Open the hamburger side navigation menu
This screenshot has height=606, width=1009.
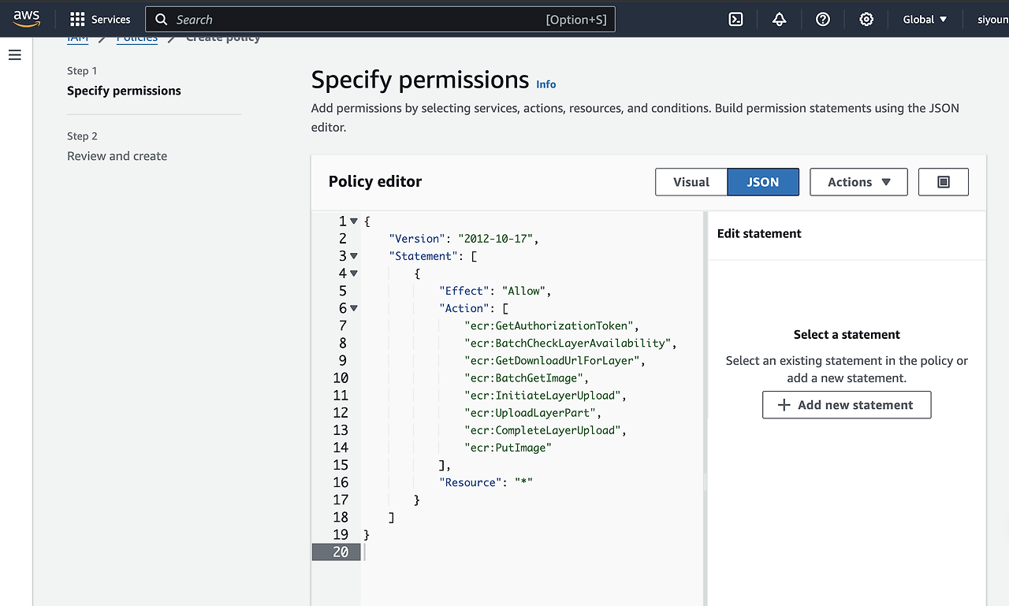pyautogui.click(x=15, y=55)
